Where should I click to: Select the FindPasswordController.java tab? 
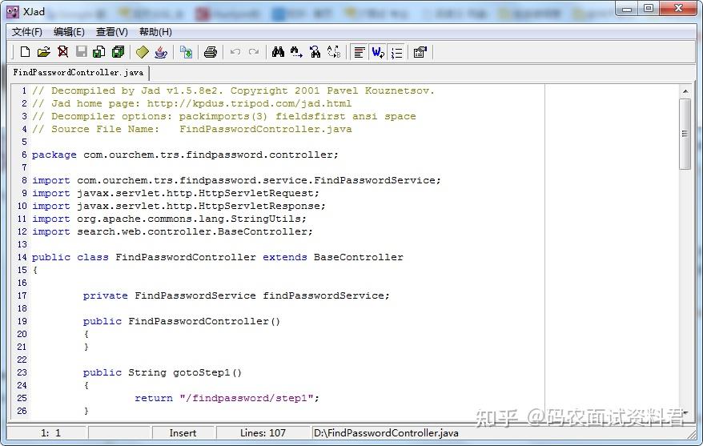78,73
